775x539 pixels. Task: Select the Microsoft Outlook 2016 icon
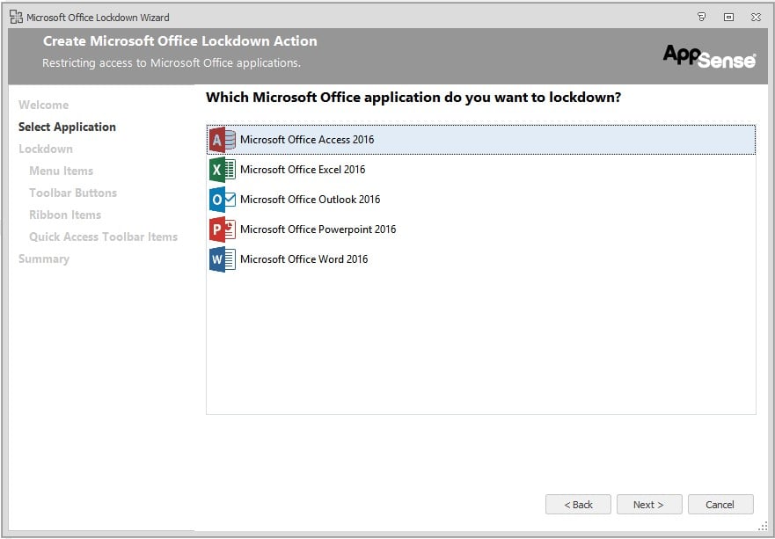(x=223, y=200)
